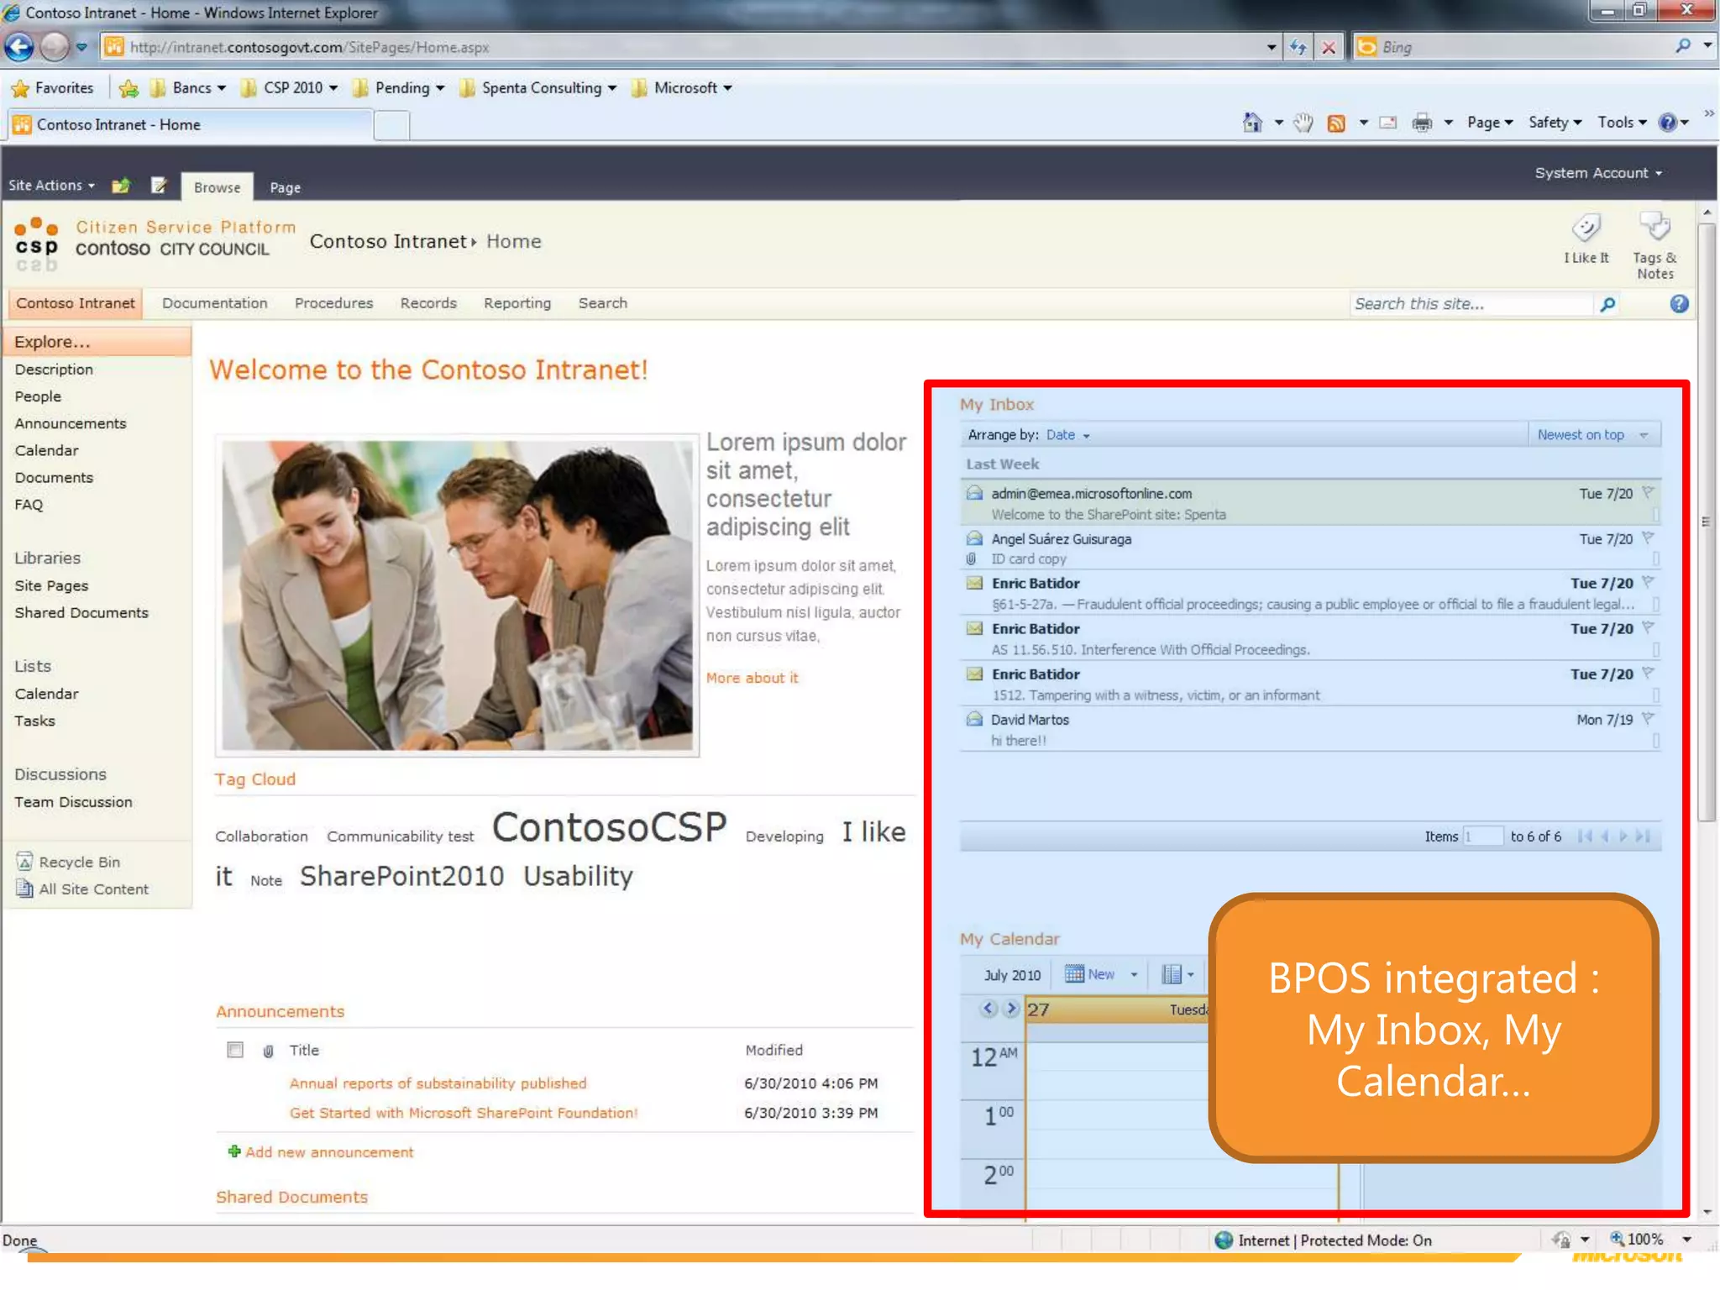Open Reporting in top navigation
Image resolution: width=1720 pixels, height=1290 pixels.
coord(517,303)
